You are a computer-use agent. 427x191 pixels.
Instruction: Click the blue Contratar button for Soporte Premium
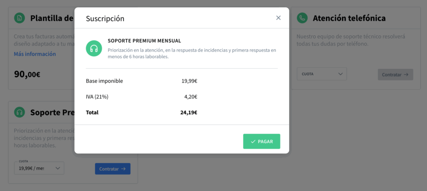[x=112, y=169]
